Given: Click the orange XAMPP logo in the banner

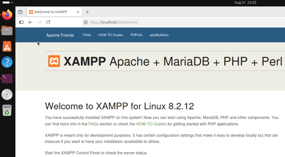Looking at the screenshot, I should [x=54, y=61].
